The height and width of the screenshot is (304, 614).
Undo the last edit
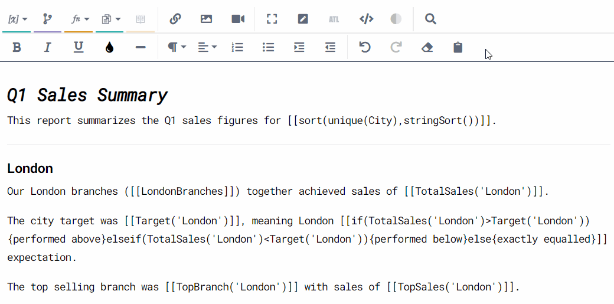[365, 47]
